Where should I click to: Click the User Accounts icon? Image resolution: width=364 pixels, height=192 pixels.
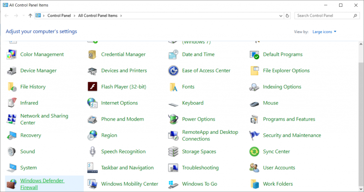click(254, 167)
